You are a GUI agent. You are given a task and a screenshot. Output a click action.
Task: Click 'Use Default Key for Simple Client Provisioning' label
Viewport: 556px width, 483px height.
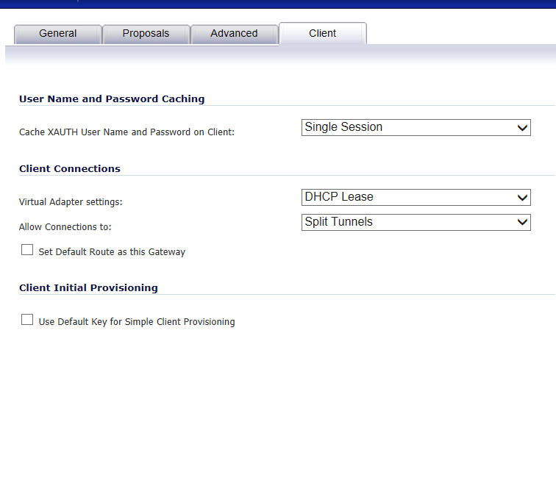[137, 322]
